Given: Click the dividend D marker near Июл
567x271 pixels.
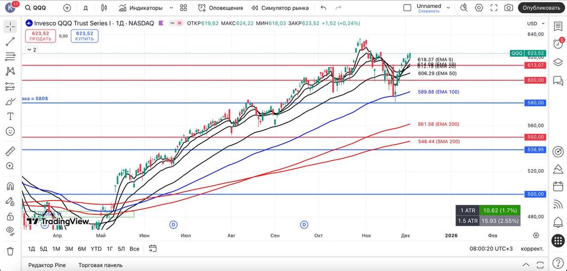Looking at the screenshot, I should pos(173,224).
